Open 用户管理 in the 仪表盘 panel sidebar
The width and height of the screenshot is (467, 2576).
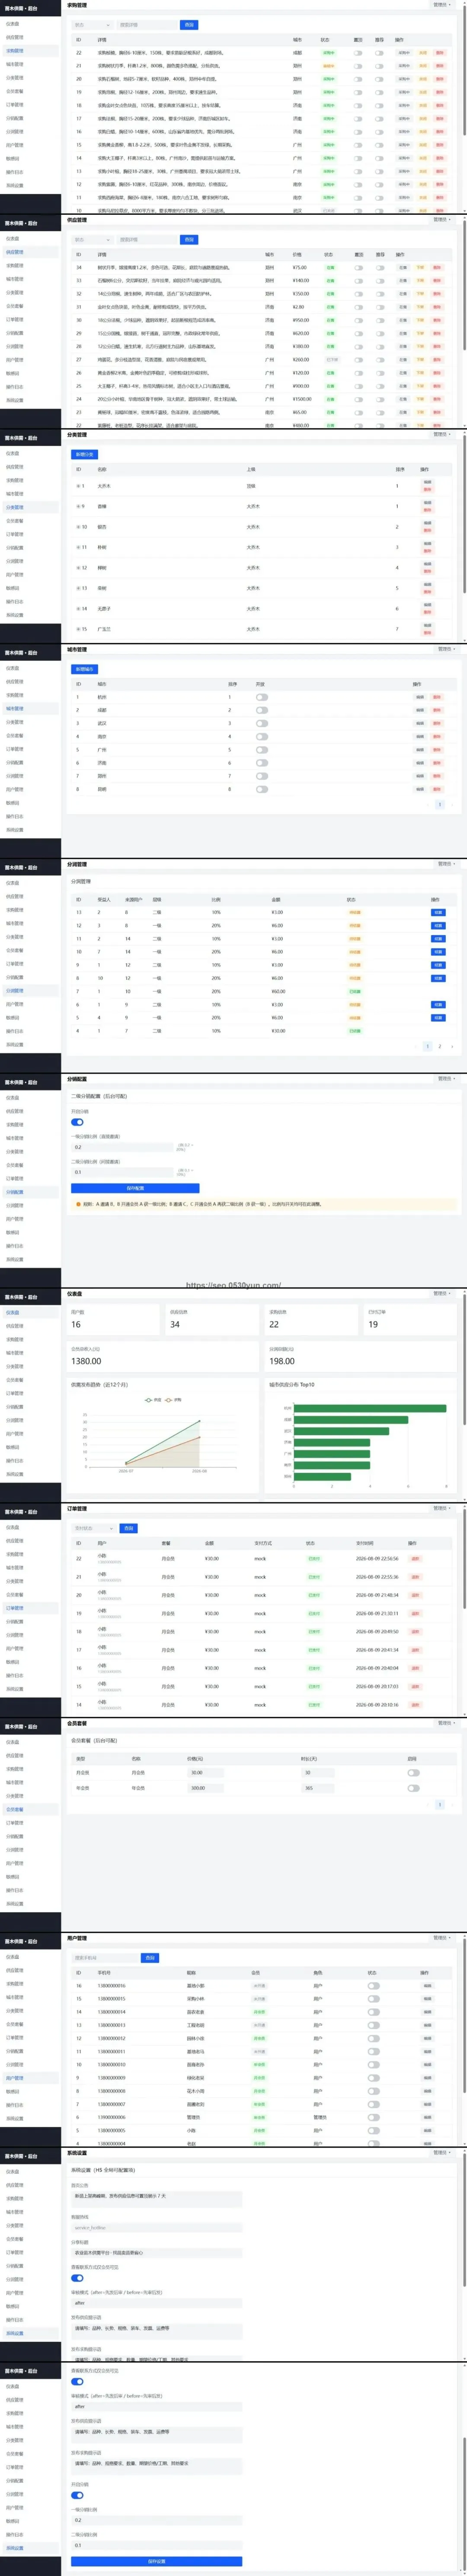coord(14,1434)
